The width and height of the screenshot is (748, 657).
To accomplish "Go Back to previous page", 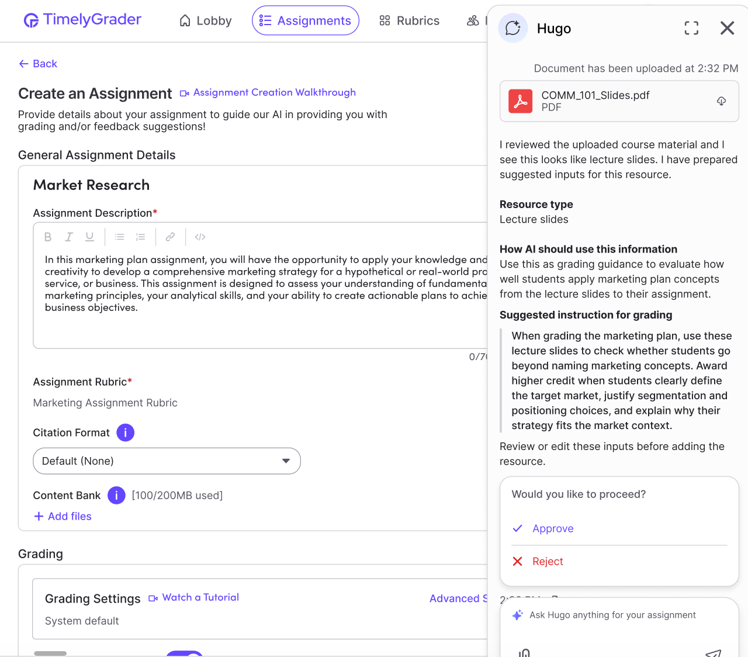I will tap(38, 64).
